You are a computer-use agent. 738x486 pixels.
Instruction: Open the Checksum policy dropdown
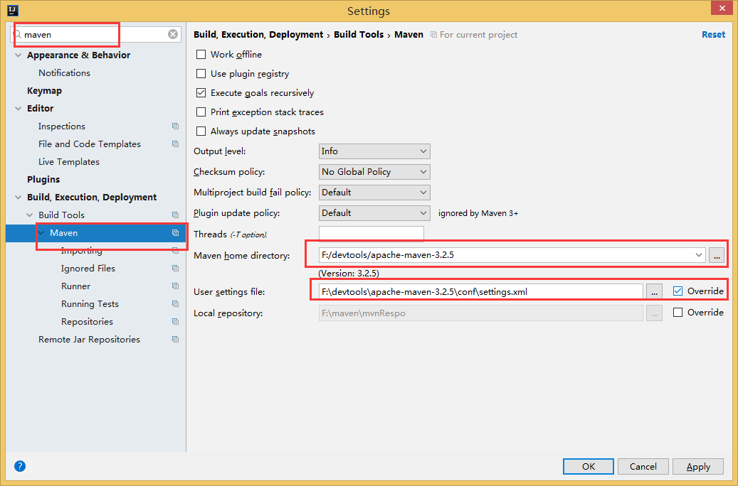[374, 172]
